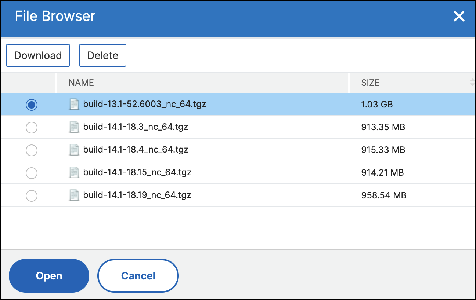Click file icon beside build-14.1-18.3_nc_64.tgz

pos(75,127)
